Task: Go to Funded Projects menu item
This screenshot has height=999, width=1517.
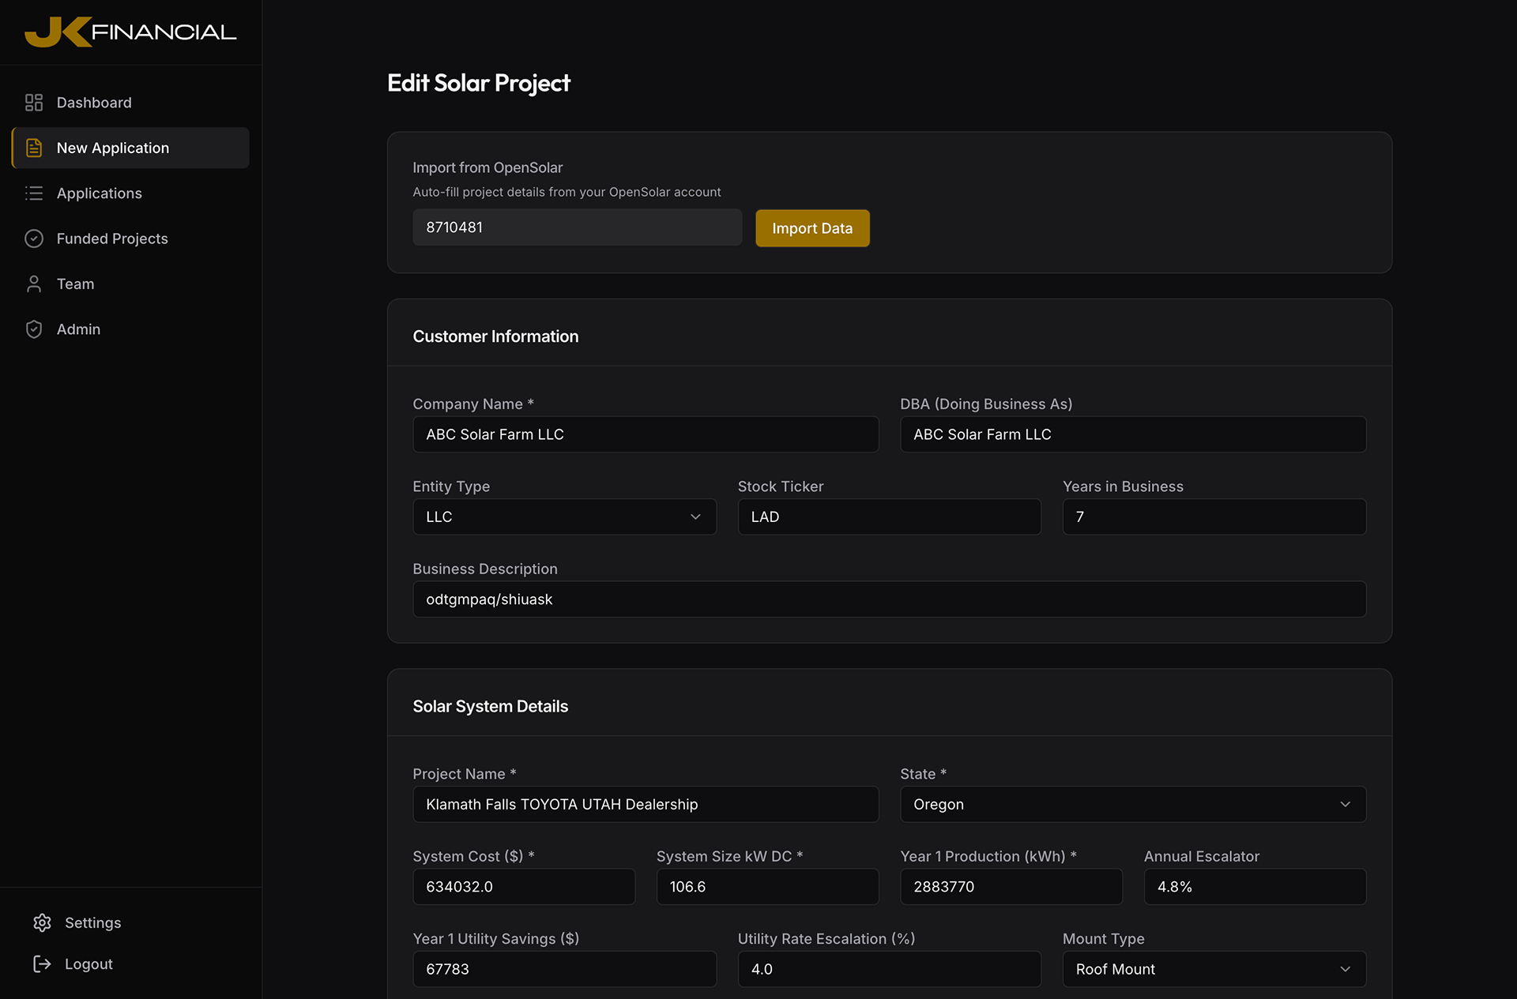Action: pos(112,238)
